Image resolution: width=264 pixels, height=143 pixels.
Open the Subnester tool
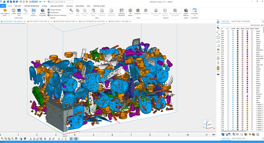[x=138, y=12]
